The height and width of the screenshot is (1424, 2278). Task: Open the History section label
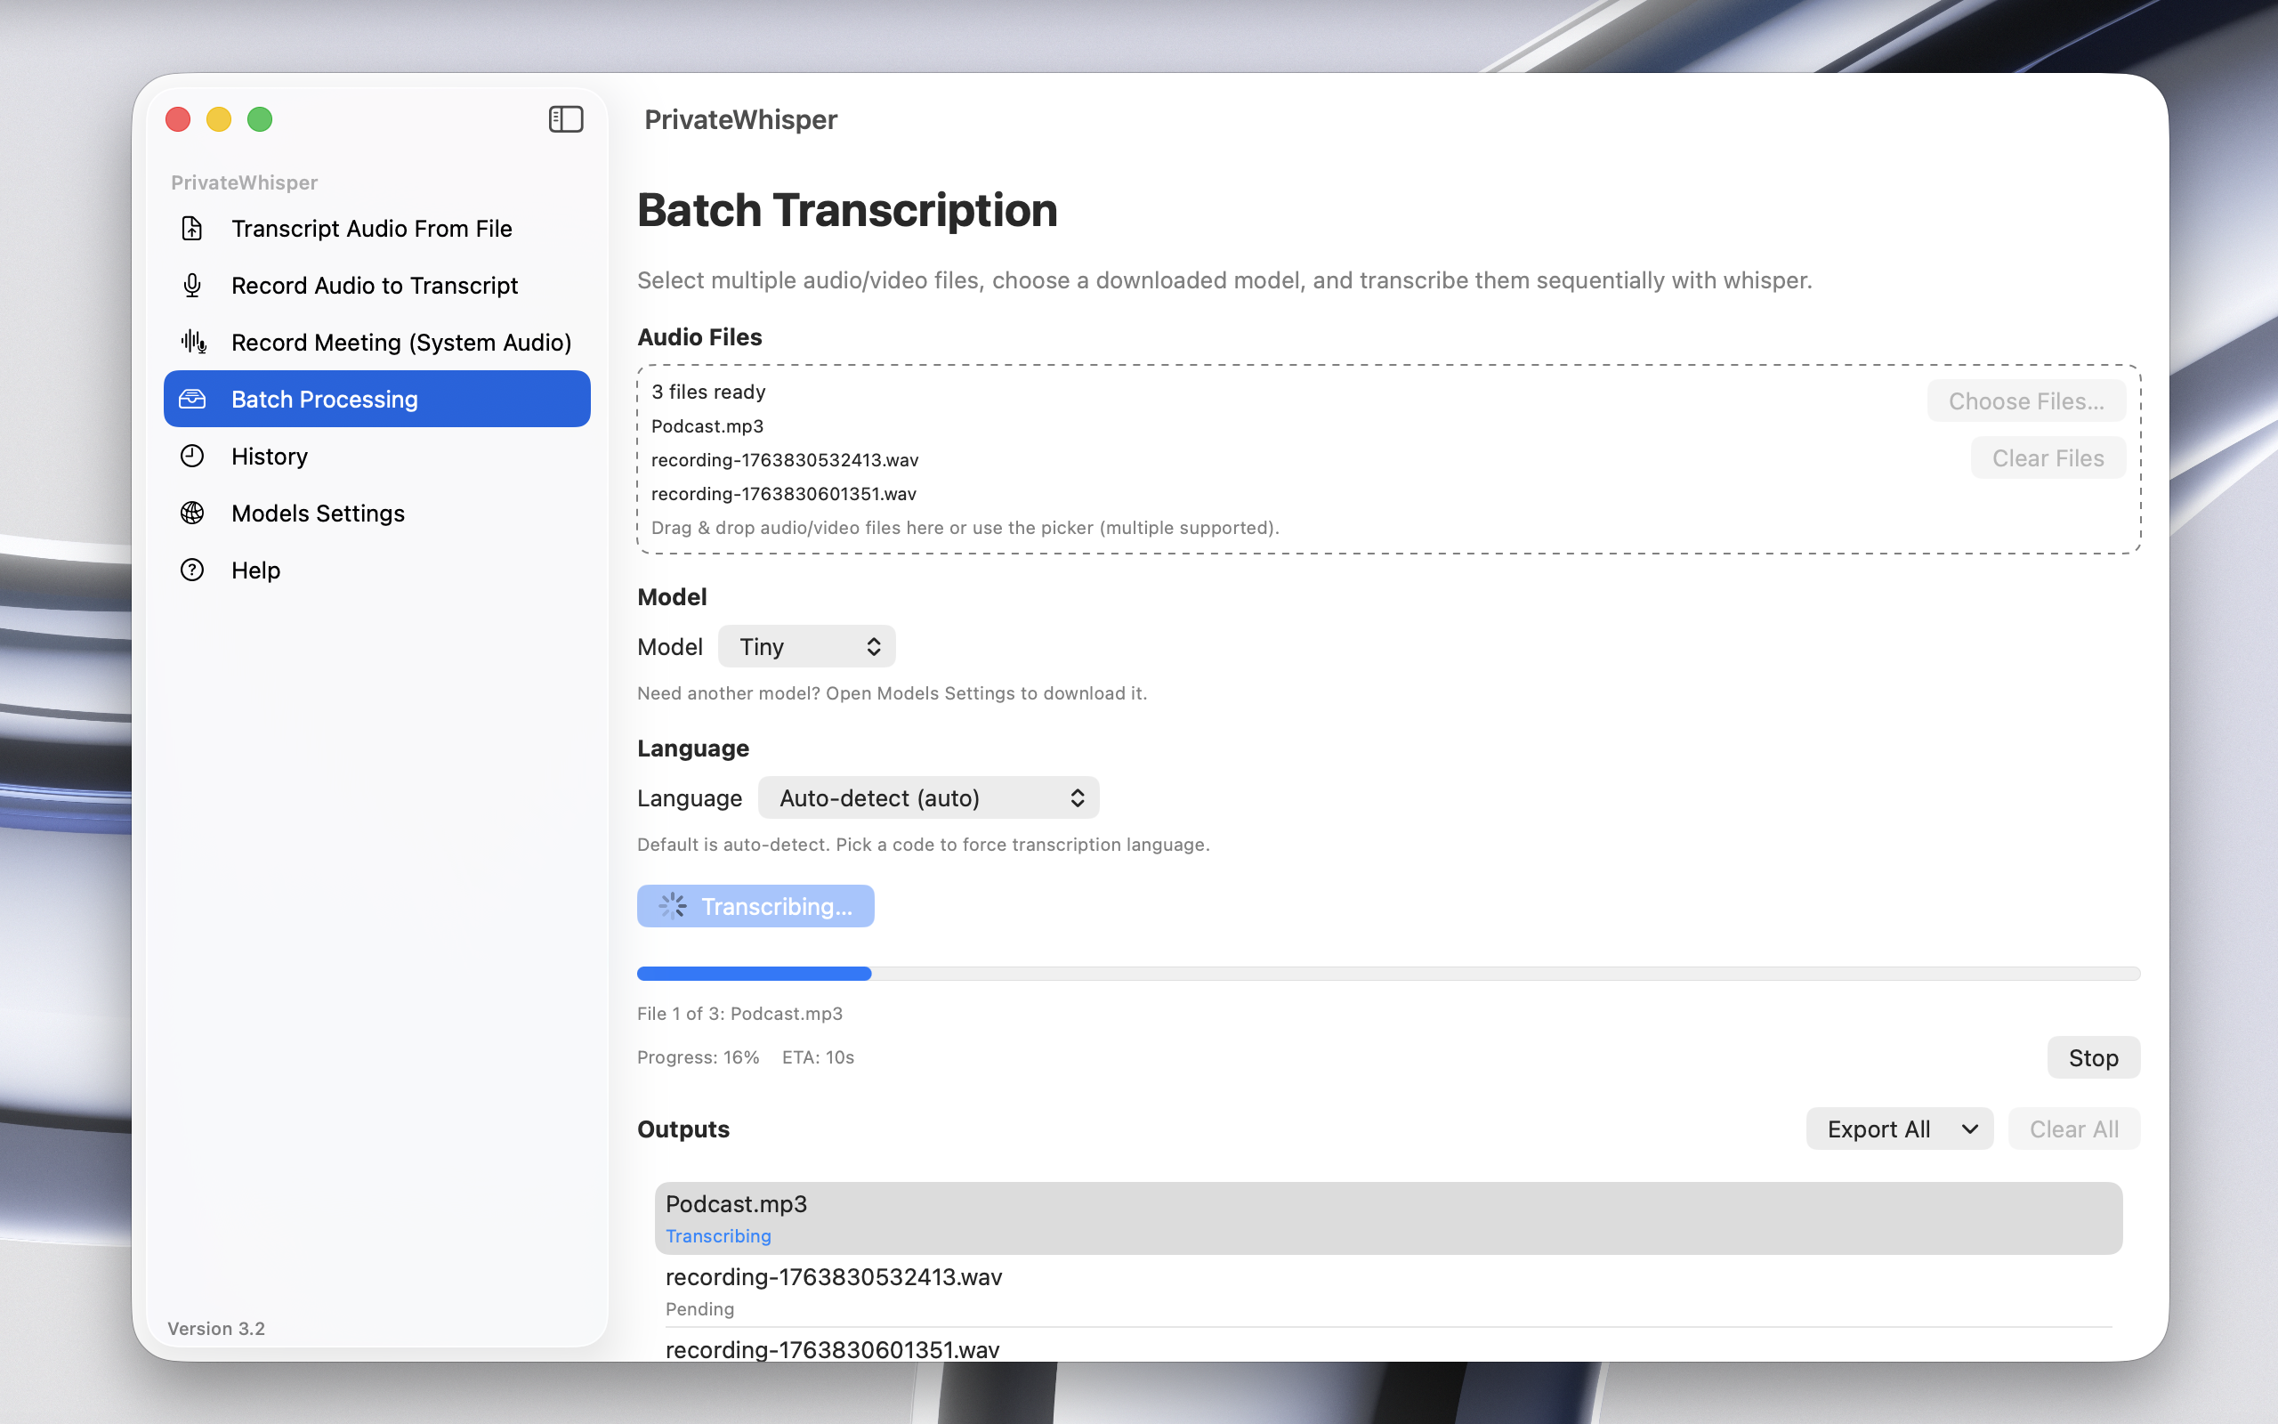click(270, 456)
